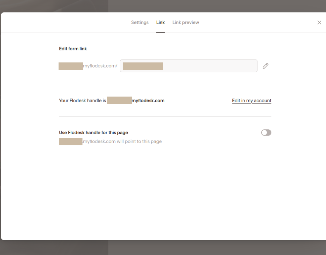Screen dimensions: 326x255
Task: Open Edit in my account link
Action: click(x=252, y=101)
